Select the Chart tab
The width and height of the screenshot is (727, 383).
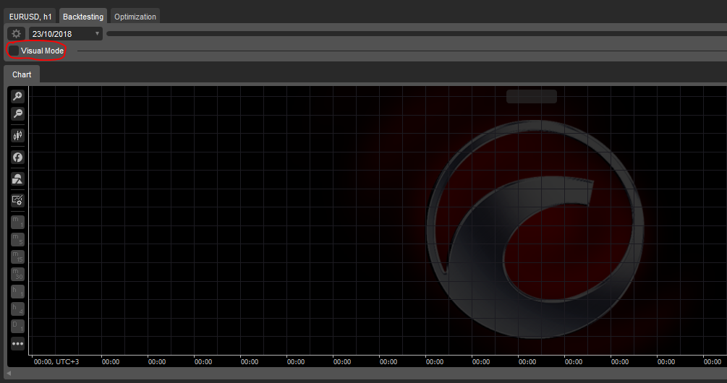pos(22,74)
